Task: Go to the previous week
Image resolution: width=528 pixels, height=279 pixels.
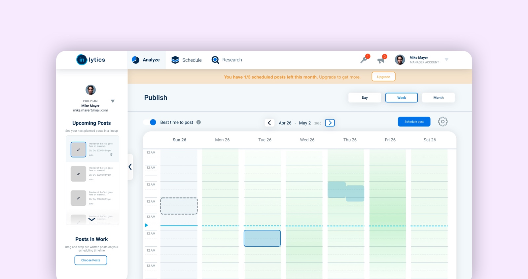Action: coord(269,123)
